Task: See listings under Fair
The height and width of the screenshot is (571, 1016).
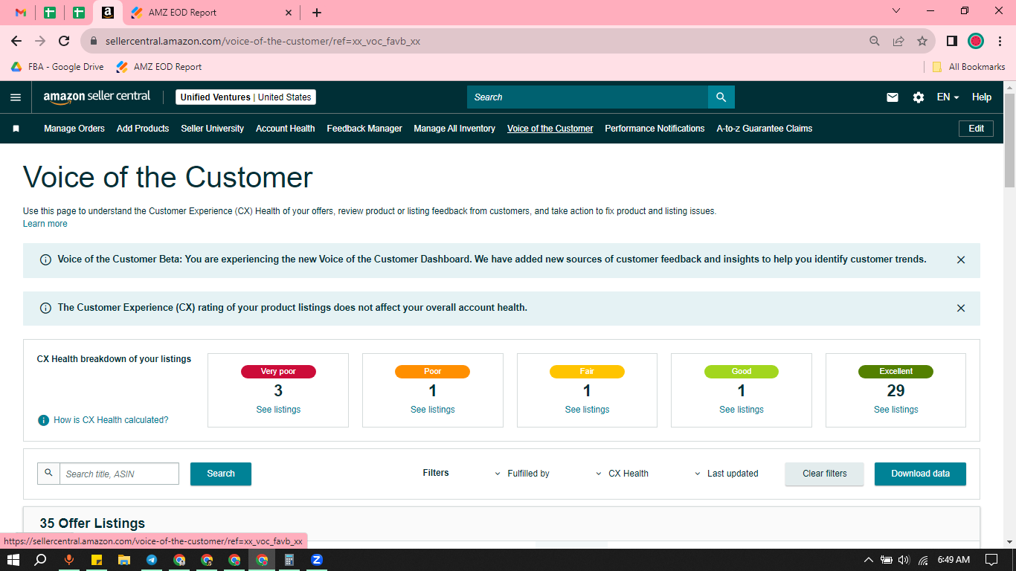Action: click(x=587, y=410)
